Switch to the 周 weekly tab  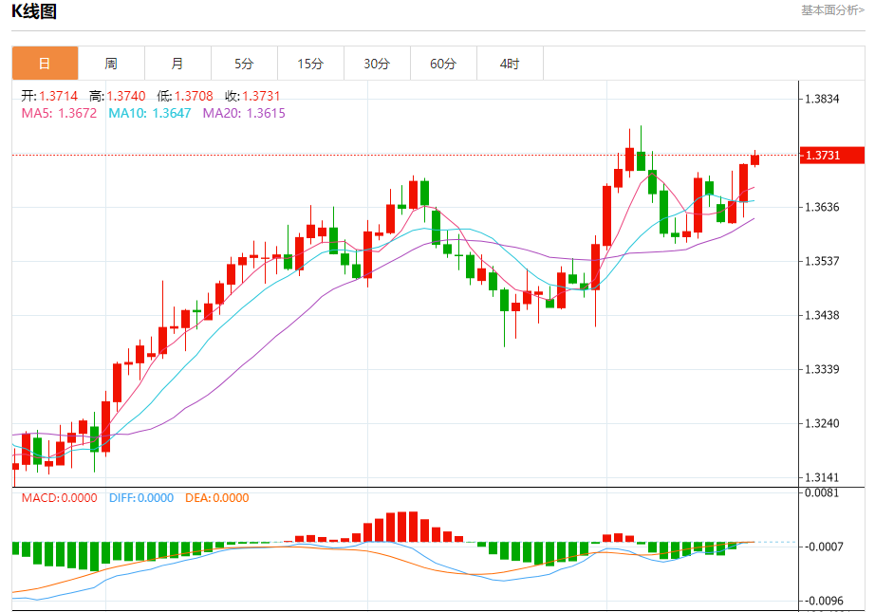tap(112, 64)
